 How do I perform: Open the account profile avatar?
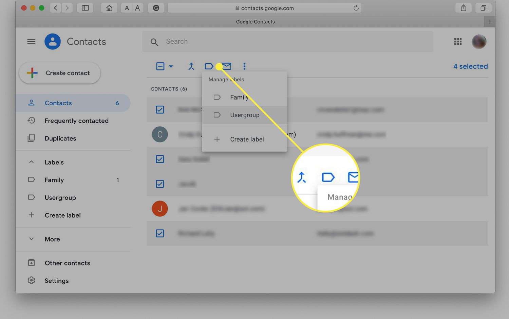click(x=479, y=42)
